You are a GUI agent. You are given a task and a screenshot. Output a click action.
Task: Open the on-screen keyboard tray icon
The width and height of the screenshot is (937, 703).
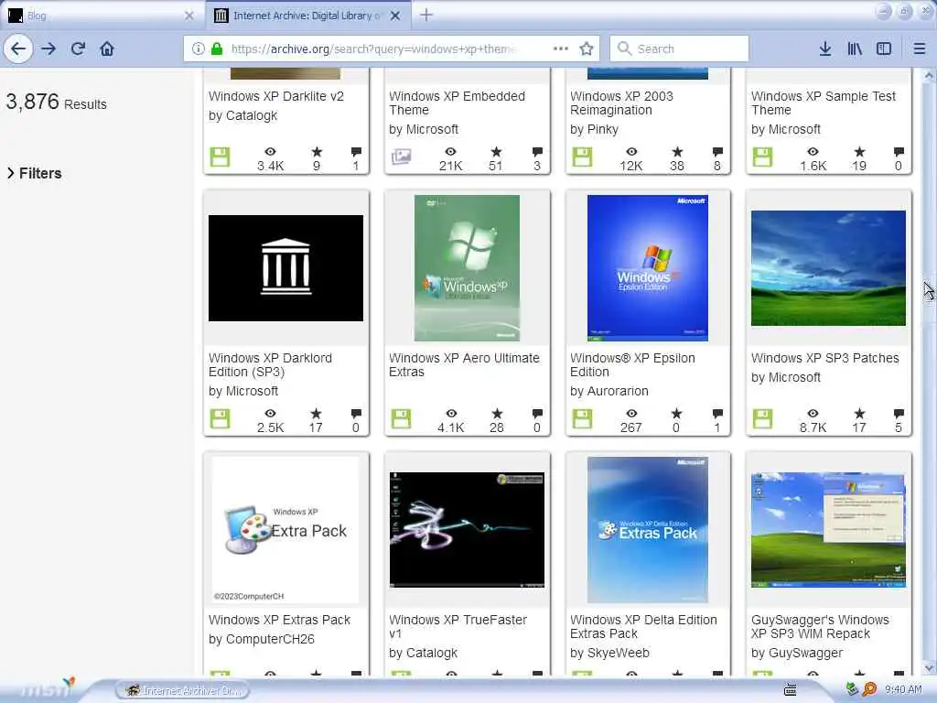click(790, 690)
